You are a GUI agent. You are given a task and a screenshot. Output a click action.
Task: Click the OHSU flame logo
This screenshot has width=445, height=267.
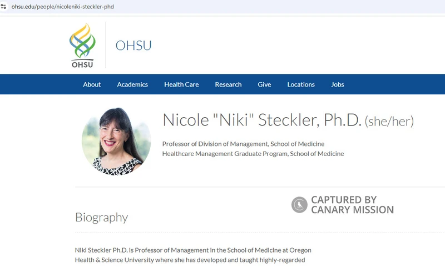(x=82, y=45)
